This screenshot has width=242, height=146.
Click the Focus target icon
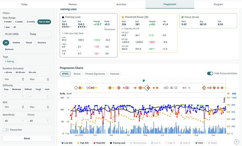click(x=183, y=17)
